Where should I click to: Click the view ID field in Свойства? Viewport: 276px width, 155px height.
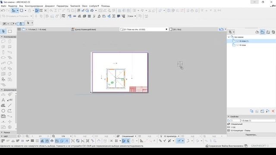[235, 121]
